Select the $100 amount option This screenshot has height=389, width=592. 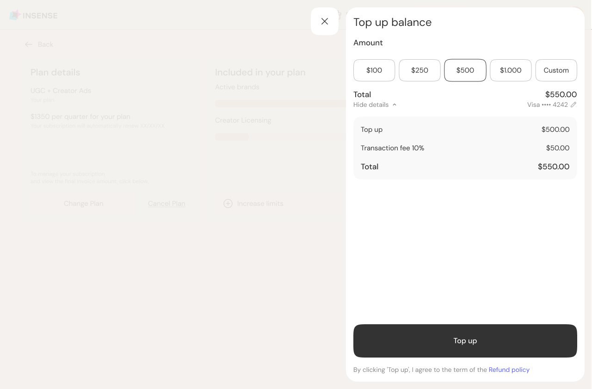pos(374,70)
